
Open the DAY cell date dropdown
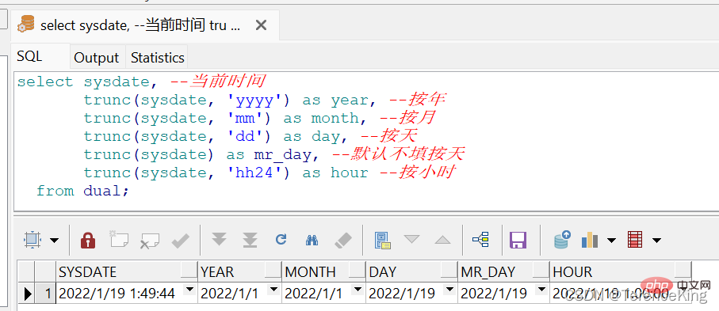point(449,289)
